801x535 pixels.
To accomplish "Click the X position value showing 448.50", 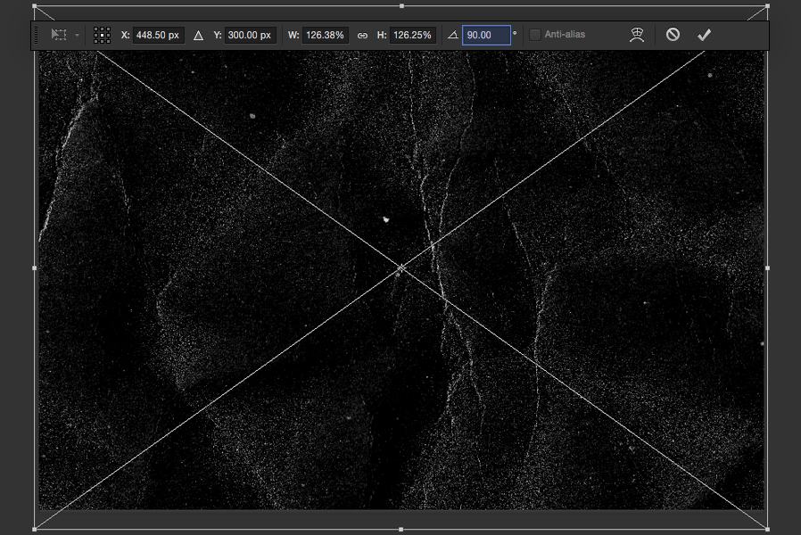I will [158, 34].
